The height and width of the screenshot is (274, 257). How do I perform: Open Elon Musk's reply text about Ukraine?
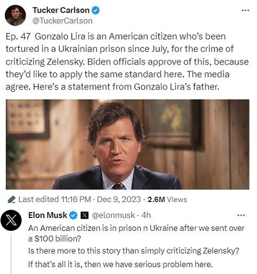pyautogui.click(x=136, y=246)
